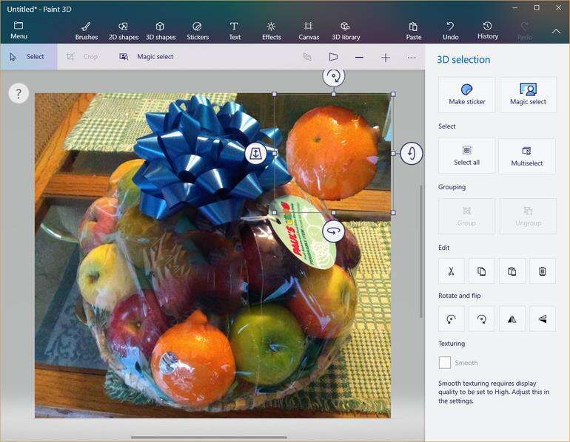The width and height of the screenshot is (570, 442).
Task: Activate the Select tool
Action: point(27,57)
